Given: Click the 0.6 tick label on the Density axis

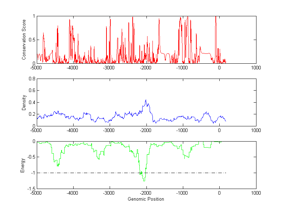Looking at the screenshot, I should [31, 91].
